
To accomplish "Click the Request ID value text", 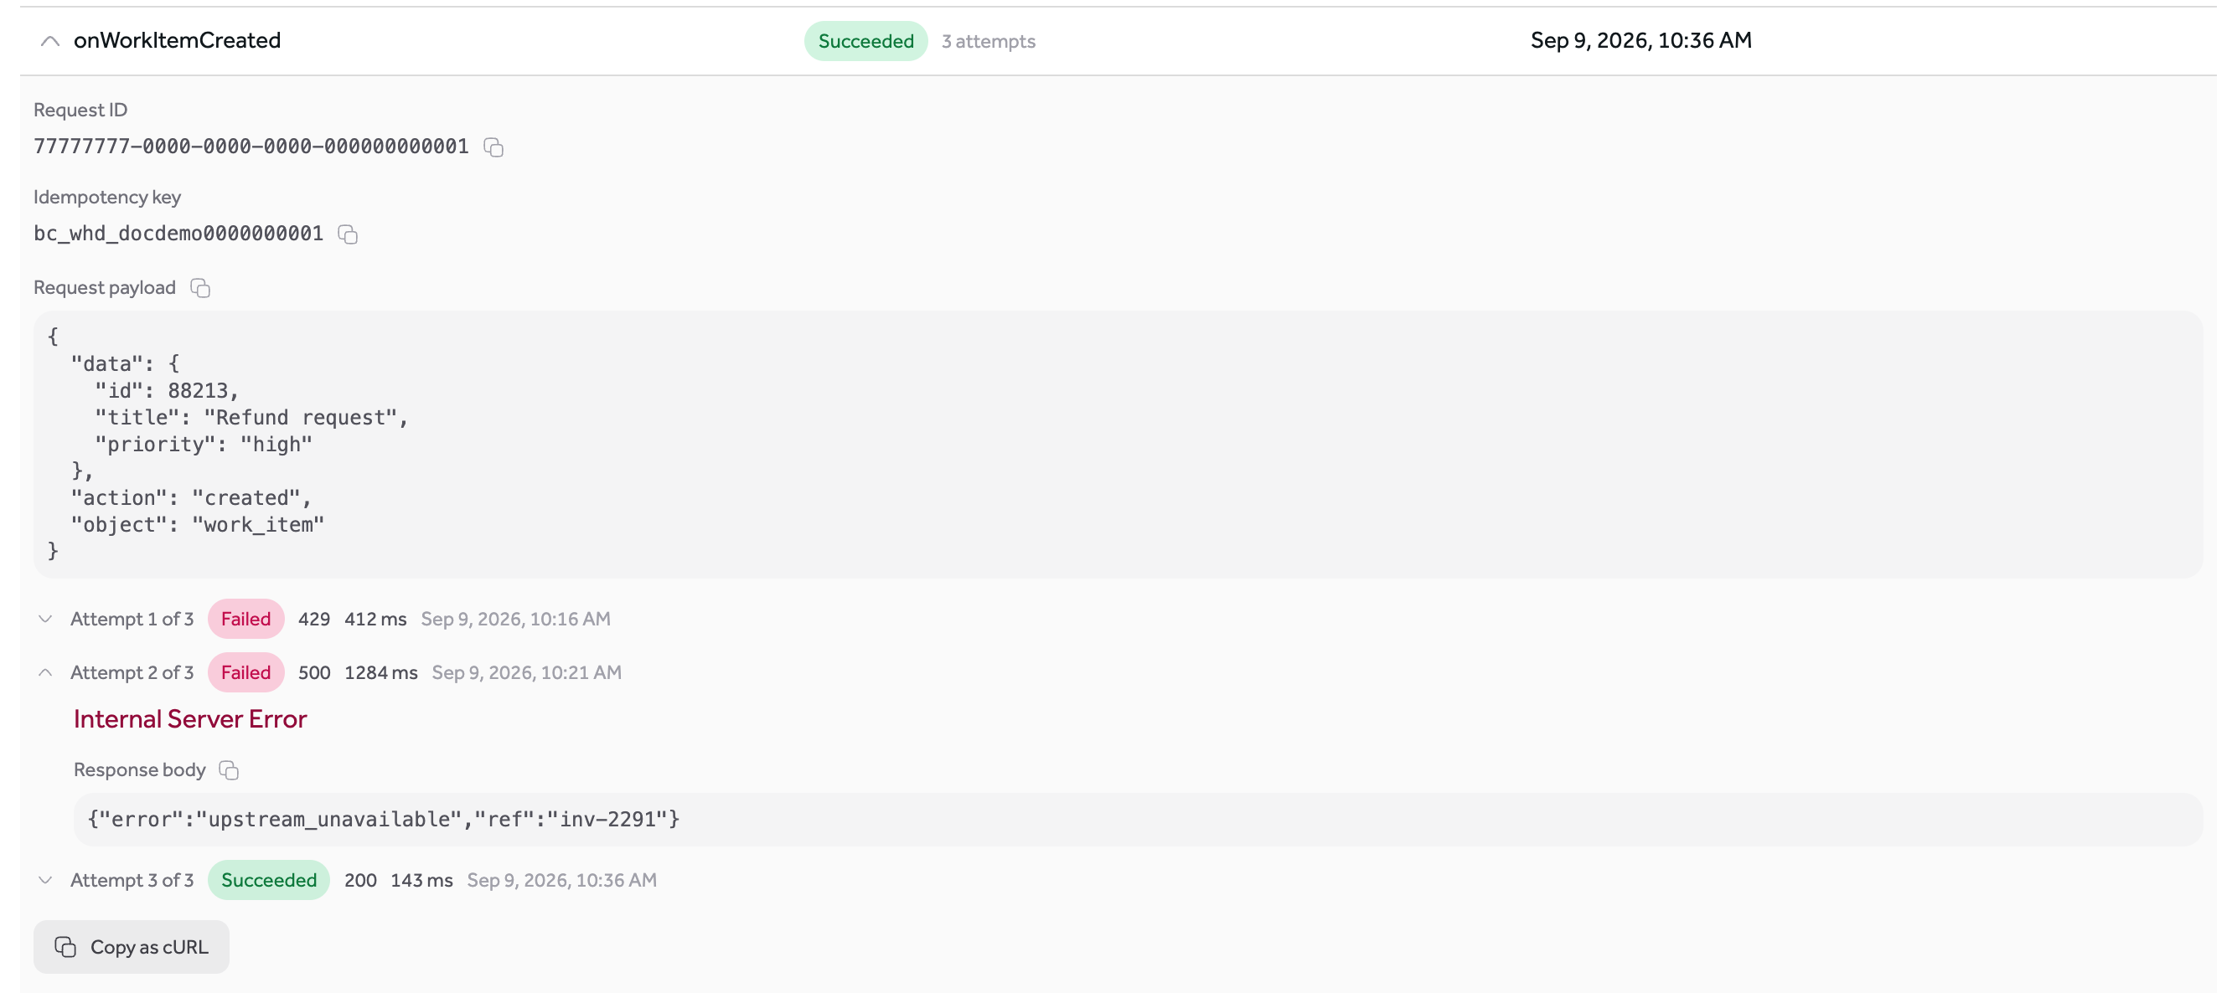I will pos(251,147).
